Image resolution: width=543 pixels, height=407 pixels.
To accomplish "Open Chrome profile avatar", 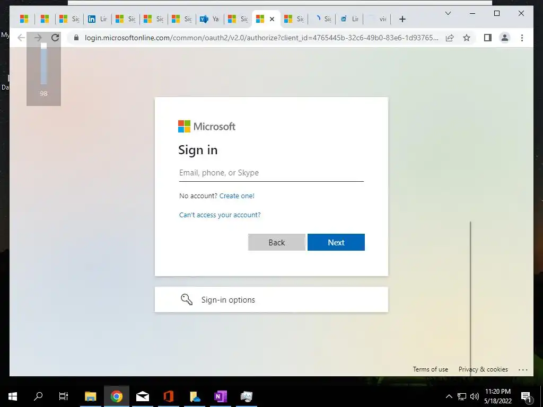I will [x=505, y=38].
